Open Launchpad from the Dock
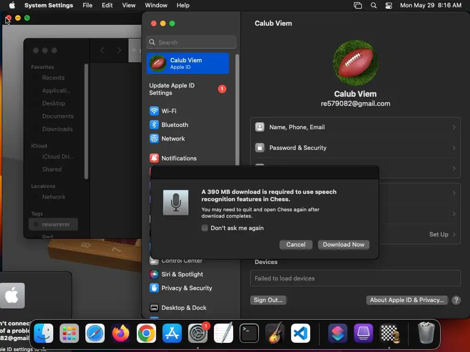This screenshot has width=470, height=352. [x=69, y=333]
